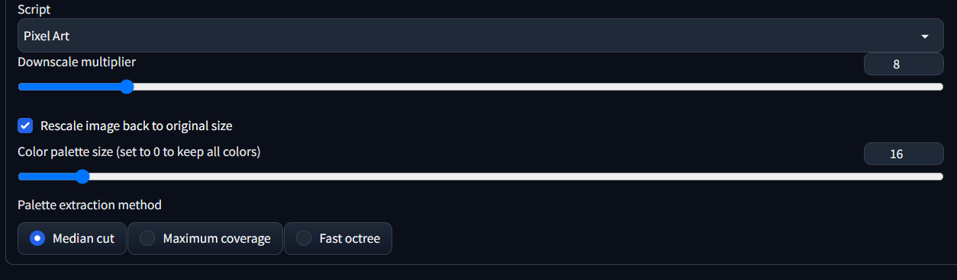This screenshot has width=957, height=280.
Task: Uncheck the Rescale image back checkbox
Action: point(25,126)
